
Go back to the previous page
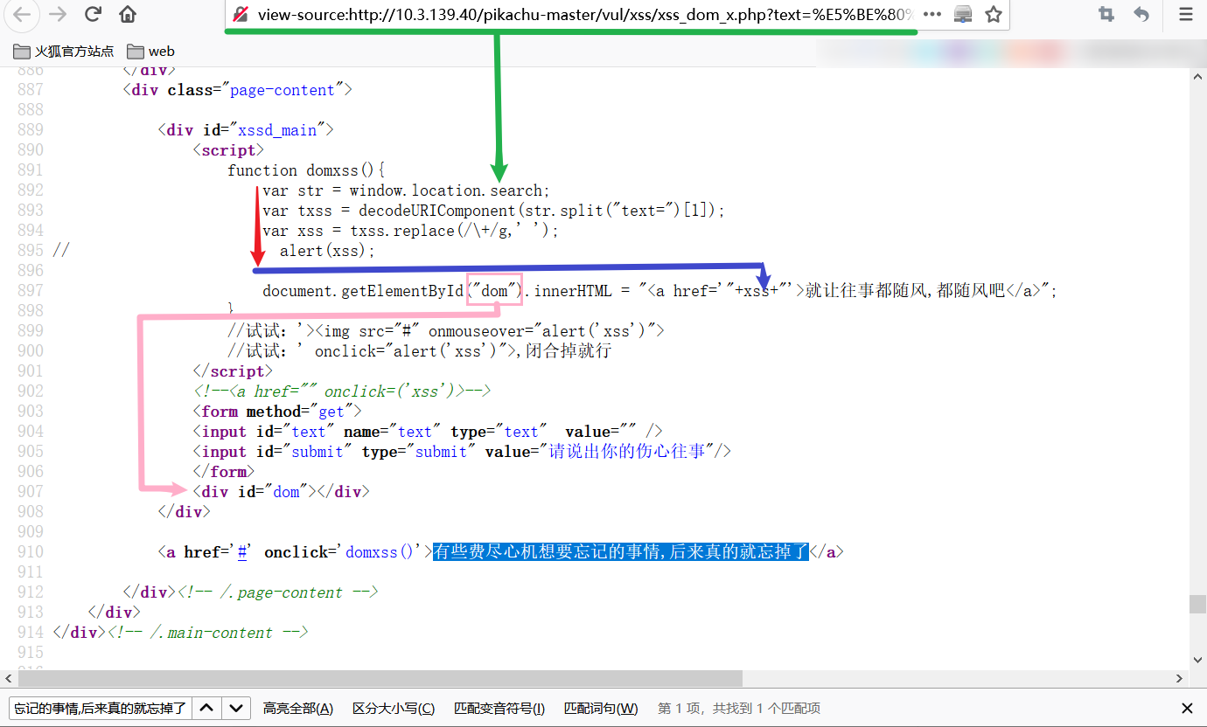[x=23, y=14]
